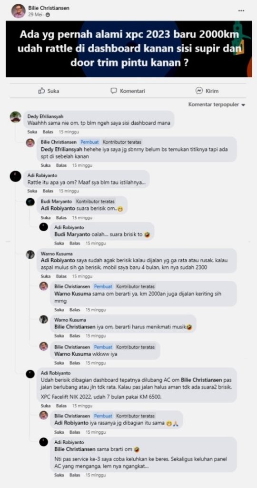Screen dimensions: 257x488
Task: Open Warno Kusuma's avatar on first comment
Action: [x=30, y=254]
